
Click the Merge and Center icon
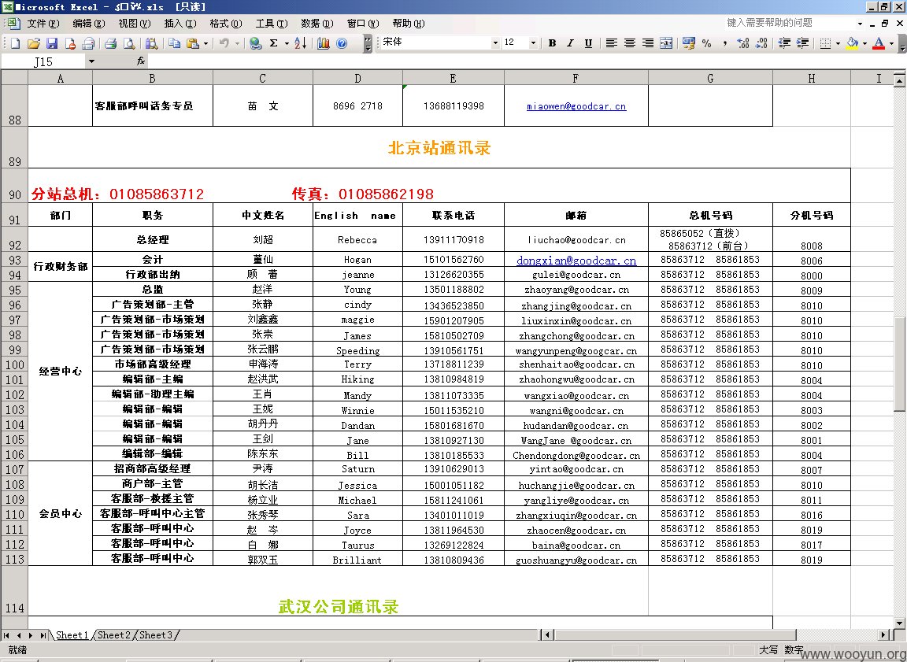pyautogui.click(x=666, y=43)
